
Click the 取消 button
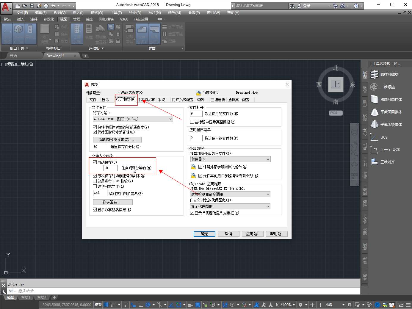[x=228, y=234]
